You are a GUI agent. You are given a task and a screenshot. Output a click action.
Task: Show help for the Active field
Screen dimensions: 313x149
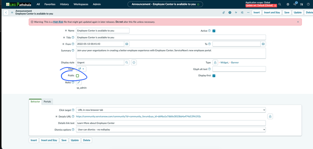(x=210, y=31)
